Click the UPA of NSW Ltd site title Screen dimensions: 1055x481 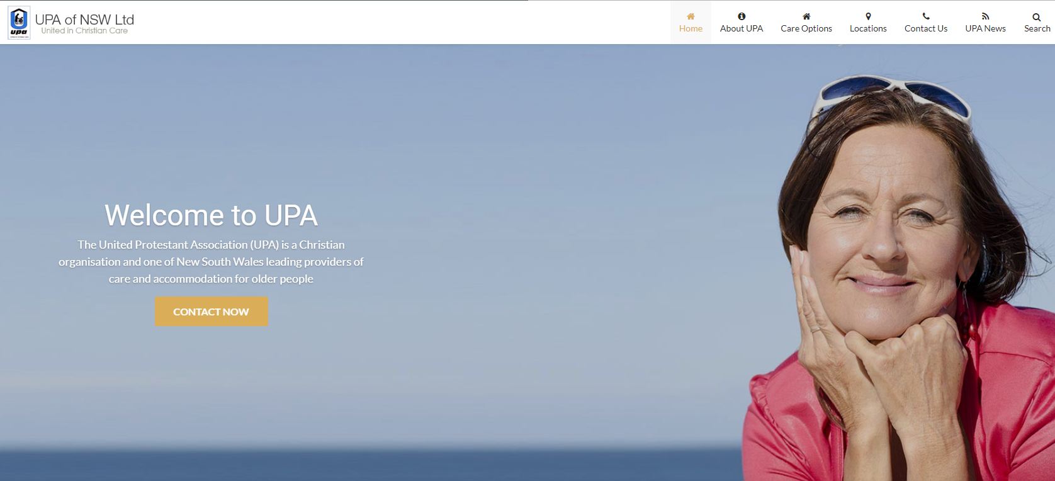tap(84, 20)
